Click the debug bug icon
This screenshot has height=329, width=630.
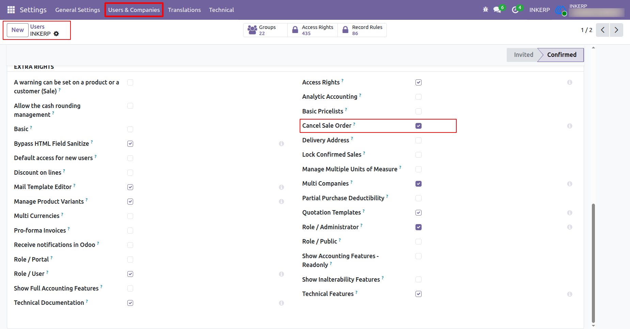[x=486, y=10]
